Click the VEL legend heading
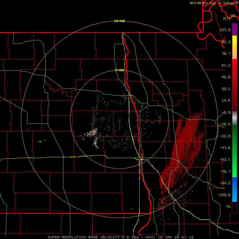The image size is (239, 239). point(233,16)
